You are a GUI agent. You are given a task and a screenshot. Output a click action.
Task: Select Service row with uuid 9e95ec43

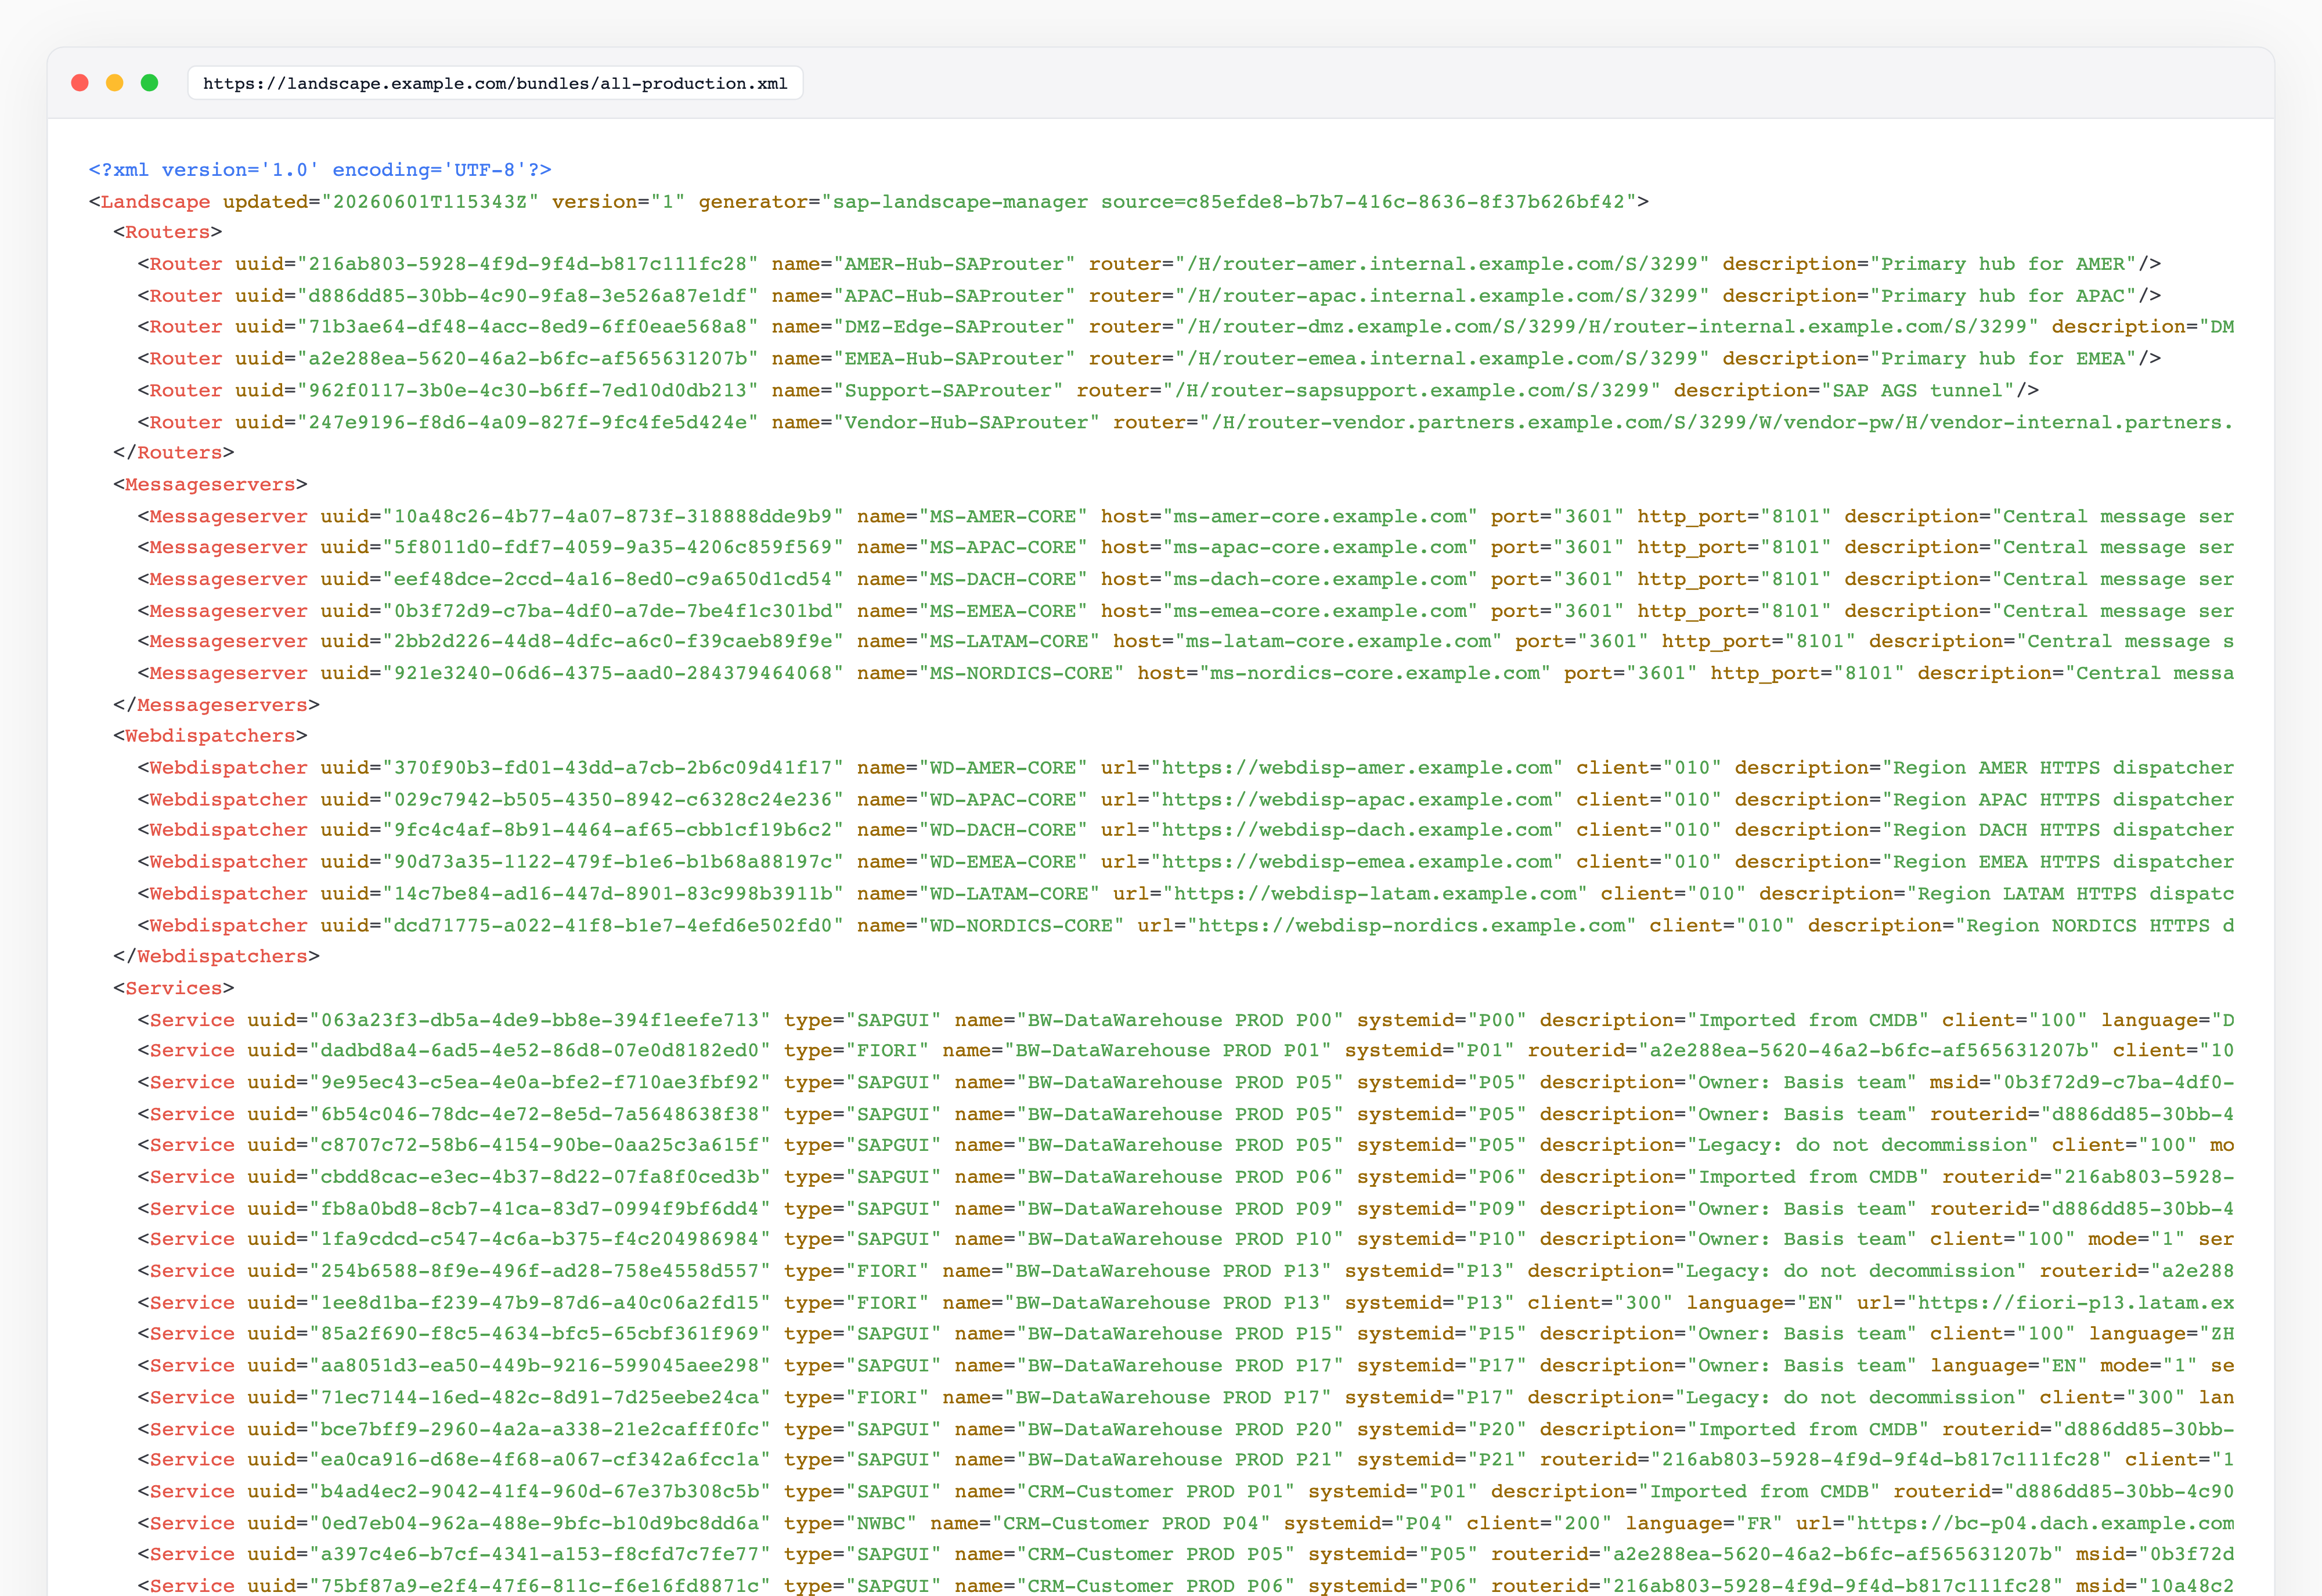click(1185, 1083)
